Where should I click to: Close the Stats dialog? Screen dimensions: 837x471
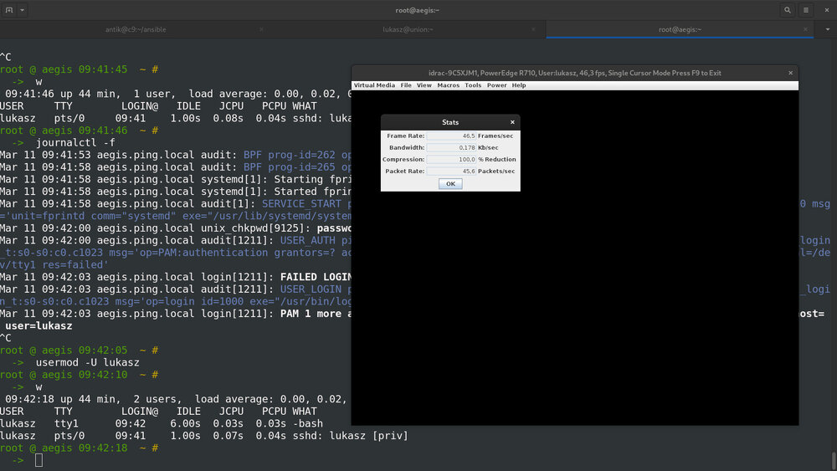point(512,122)
